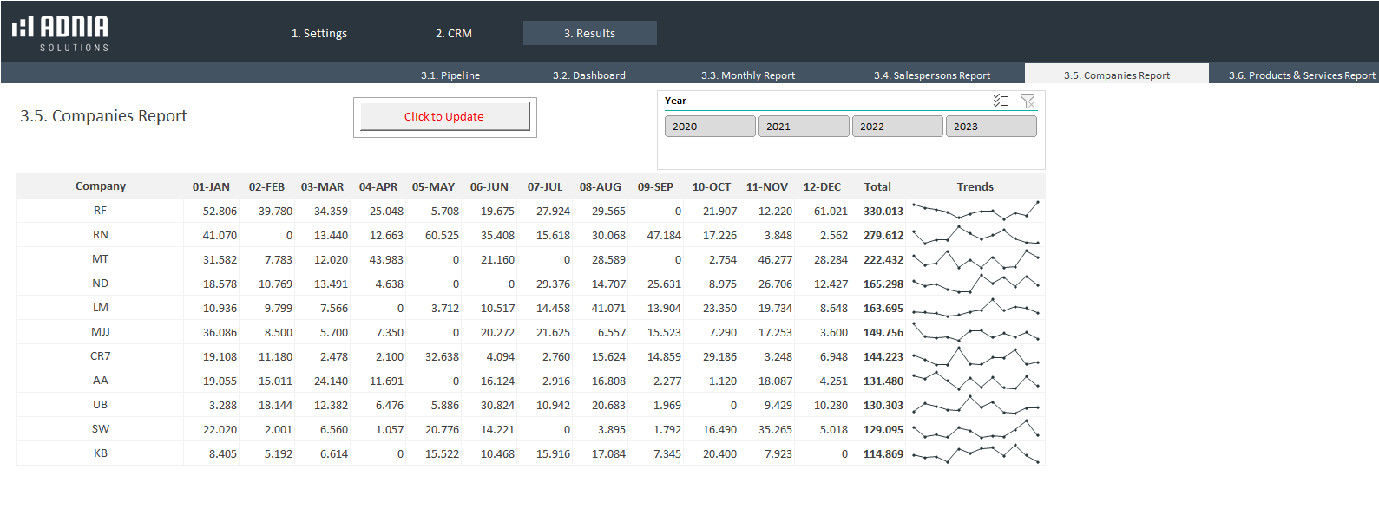Click the Trends column header

(x=975, y=186)
